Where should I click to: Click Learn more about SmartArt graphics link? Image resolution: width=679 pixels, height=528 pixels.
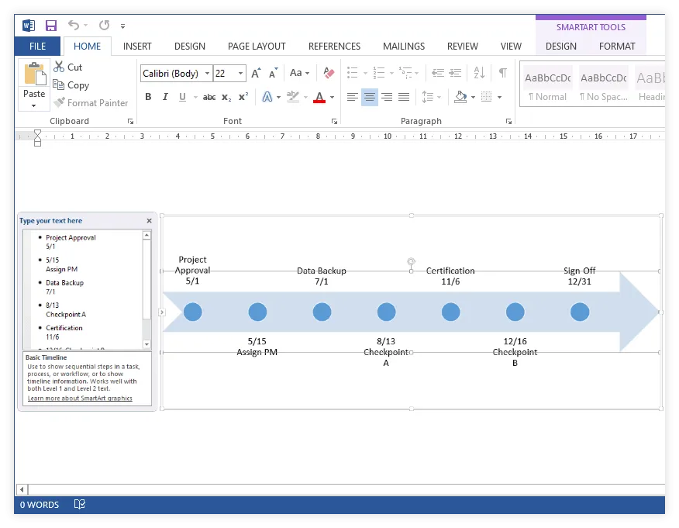click(80, 399)
